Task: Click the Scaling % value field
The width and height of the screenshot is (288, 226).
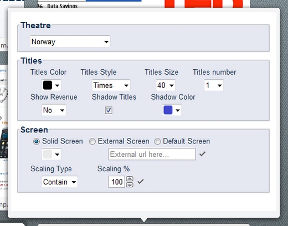Action: click(117, 182)
